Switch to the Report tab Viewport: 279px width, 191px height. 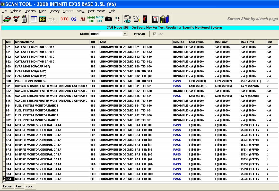point(8,186)
